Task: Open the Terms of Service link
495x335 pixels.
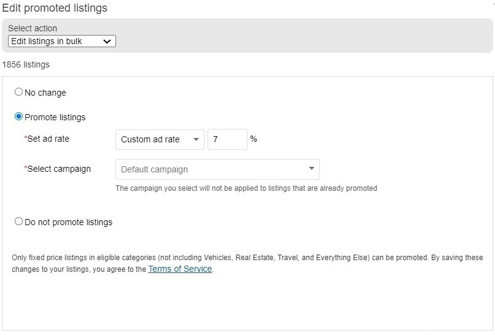Action: coord(180,269)
